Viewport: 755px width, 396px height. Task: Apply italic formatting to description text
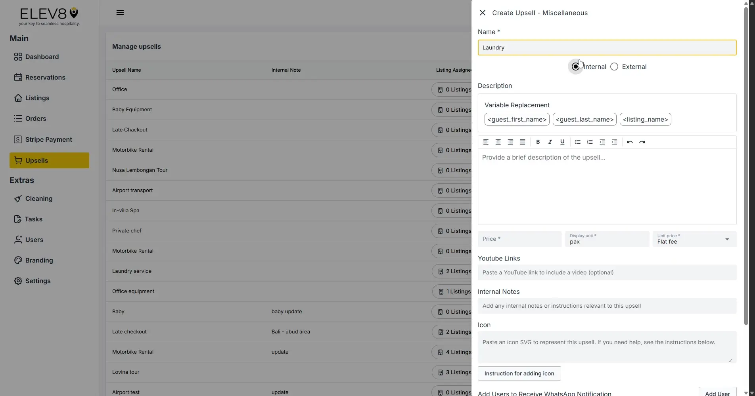pyautogui.click(x=550, y=142)
